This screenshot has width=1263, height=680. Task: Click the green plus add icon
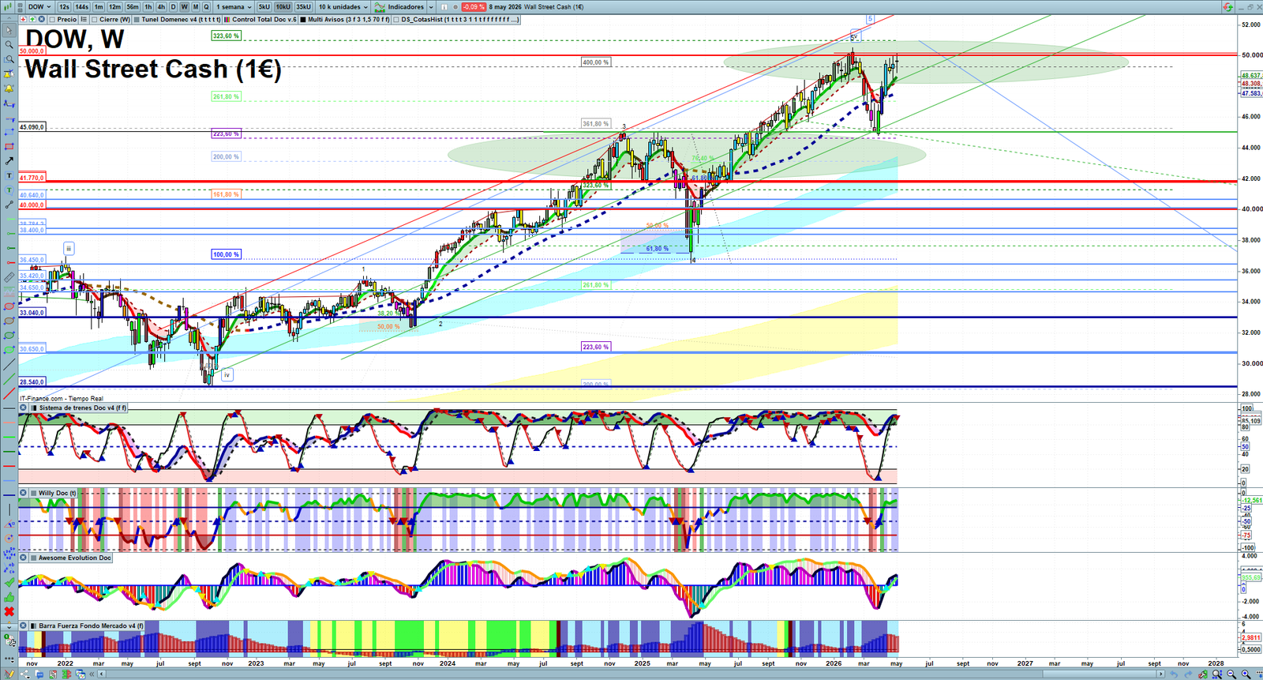[32, 19]
